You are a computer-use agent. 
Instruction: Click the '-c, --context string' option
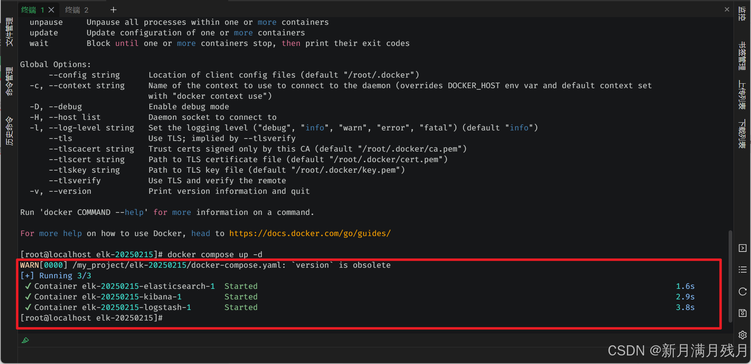tap(77, 85)
